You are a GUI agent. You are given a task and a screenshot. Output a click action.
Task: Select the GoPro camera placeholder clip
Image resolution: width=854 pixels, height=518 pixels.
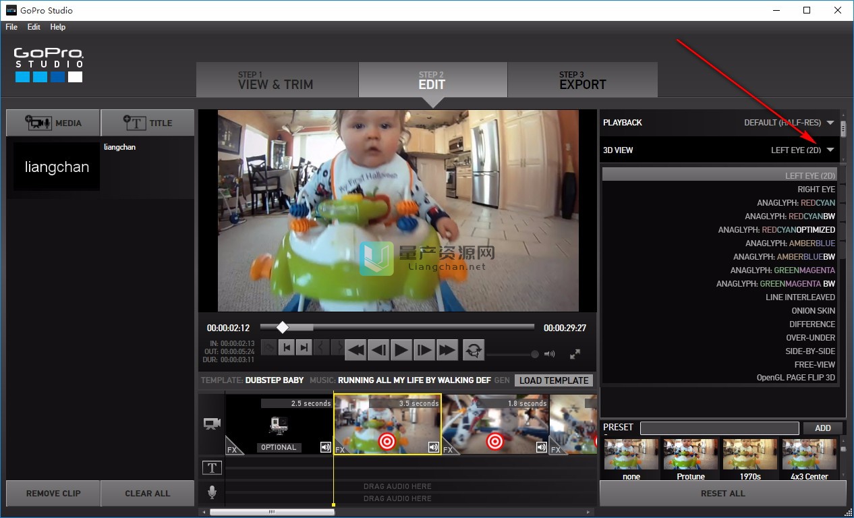coord(279,425)
